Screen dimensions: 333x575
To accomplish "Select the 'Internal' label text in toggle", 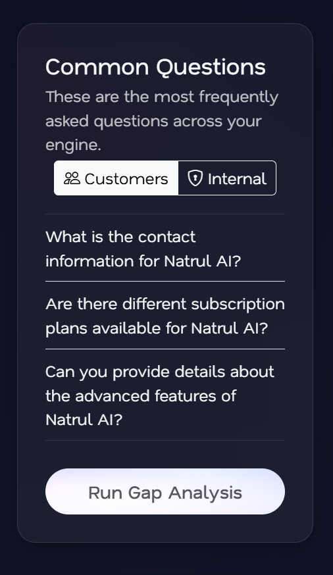I will 237,179.
